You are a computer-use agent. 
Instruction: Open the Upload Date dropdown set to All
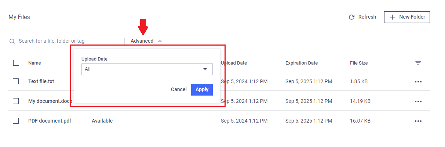(x=147, y=69)
